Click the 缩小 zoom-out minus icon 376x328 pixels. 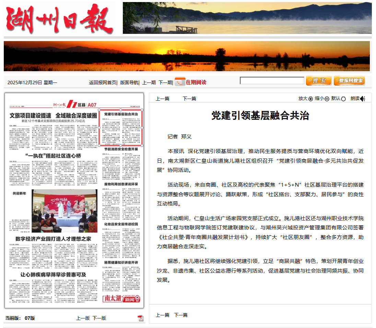[327, 99]
